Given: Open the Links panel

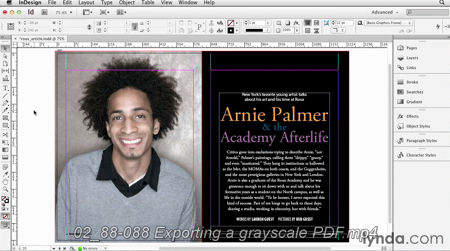Looking at the screenshot, I should click(x=411, y=68).
